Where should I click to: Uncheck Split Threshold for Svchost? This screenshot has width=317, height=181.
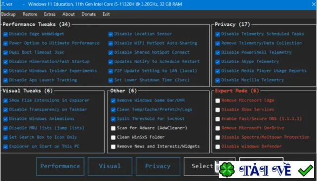click(x=113, y=119)
